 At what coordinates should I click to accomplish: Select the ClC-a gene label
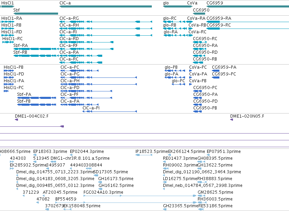click(65, 3)
